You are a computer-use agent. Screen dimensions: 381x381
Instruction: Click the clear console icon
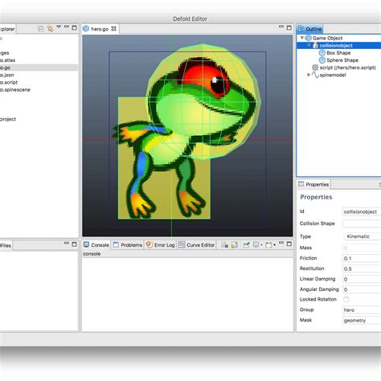tap(224, 244)
